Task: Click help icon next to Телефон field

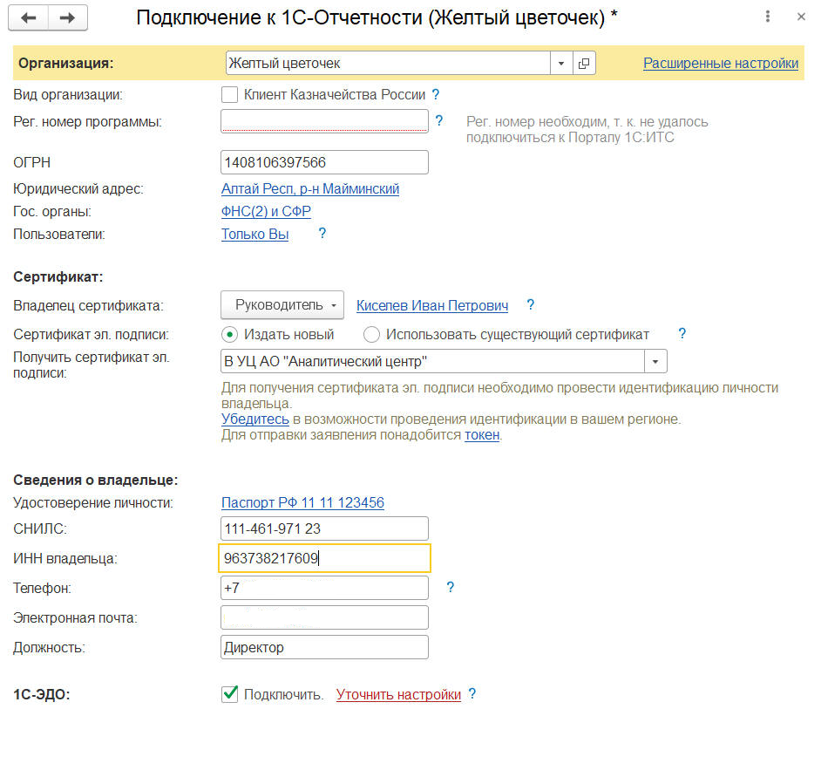Action: point(450,588)
